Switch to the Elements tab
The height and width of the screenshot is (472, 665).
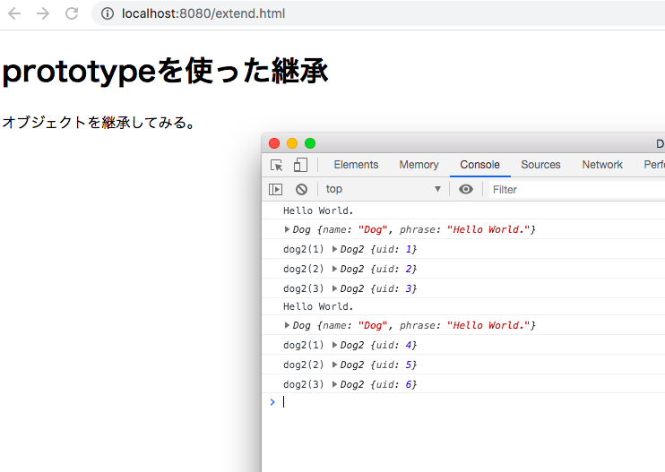356,165
